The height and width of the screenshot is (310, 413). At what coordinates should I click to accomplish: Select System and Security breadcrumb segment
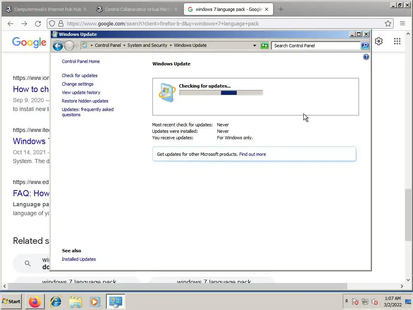pyautogui.click(x=147, y=45)
